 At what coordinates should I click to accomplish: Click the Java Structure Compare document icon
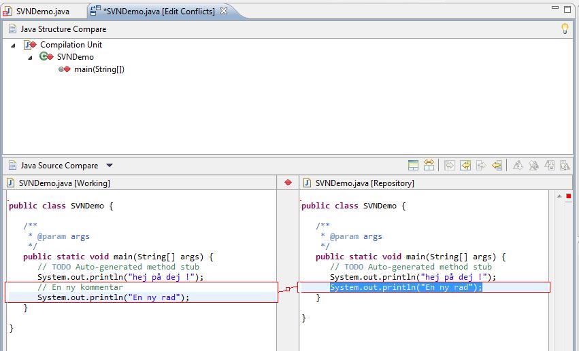pyautogui.click(x=12, y=29)
